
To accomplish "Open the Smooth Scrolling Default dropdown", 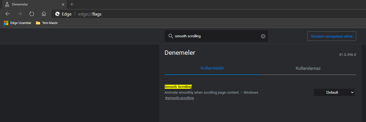I will pos(334,93).
